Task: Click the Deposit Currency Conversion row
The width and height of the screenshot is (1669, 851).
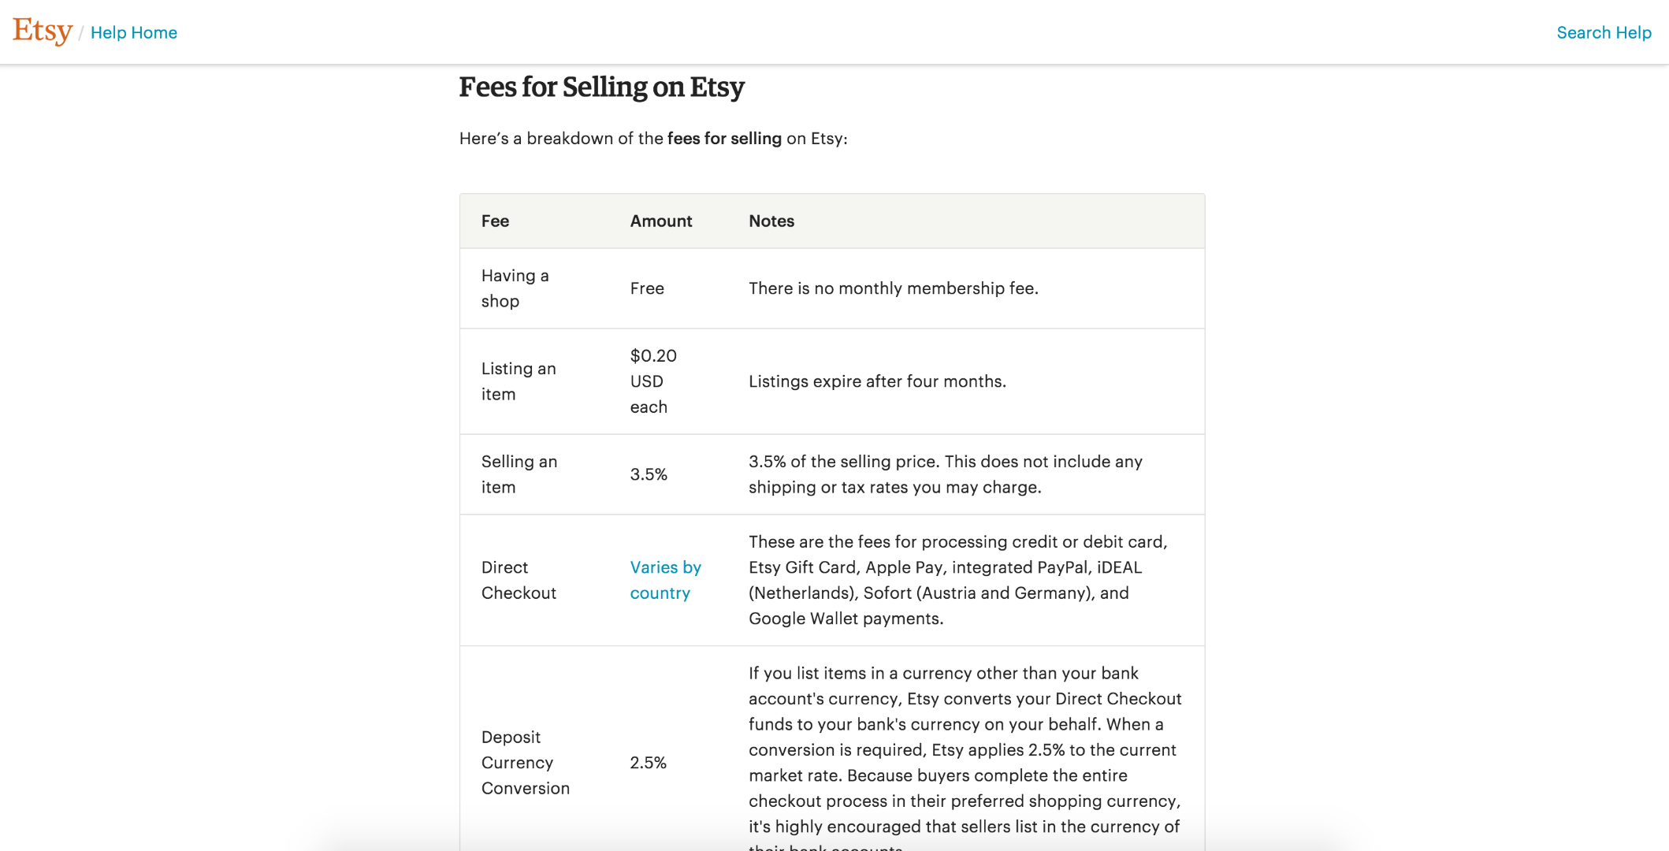Action: (525, 762)
